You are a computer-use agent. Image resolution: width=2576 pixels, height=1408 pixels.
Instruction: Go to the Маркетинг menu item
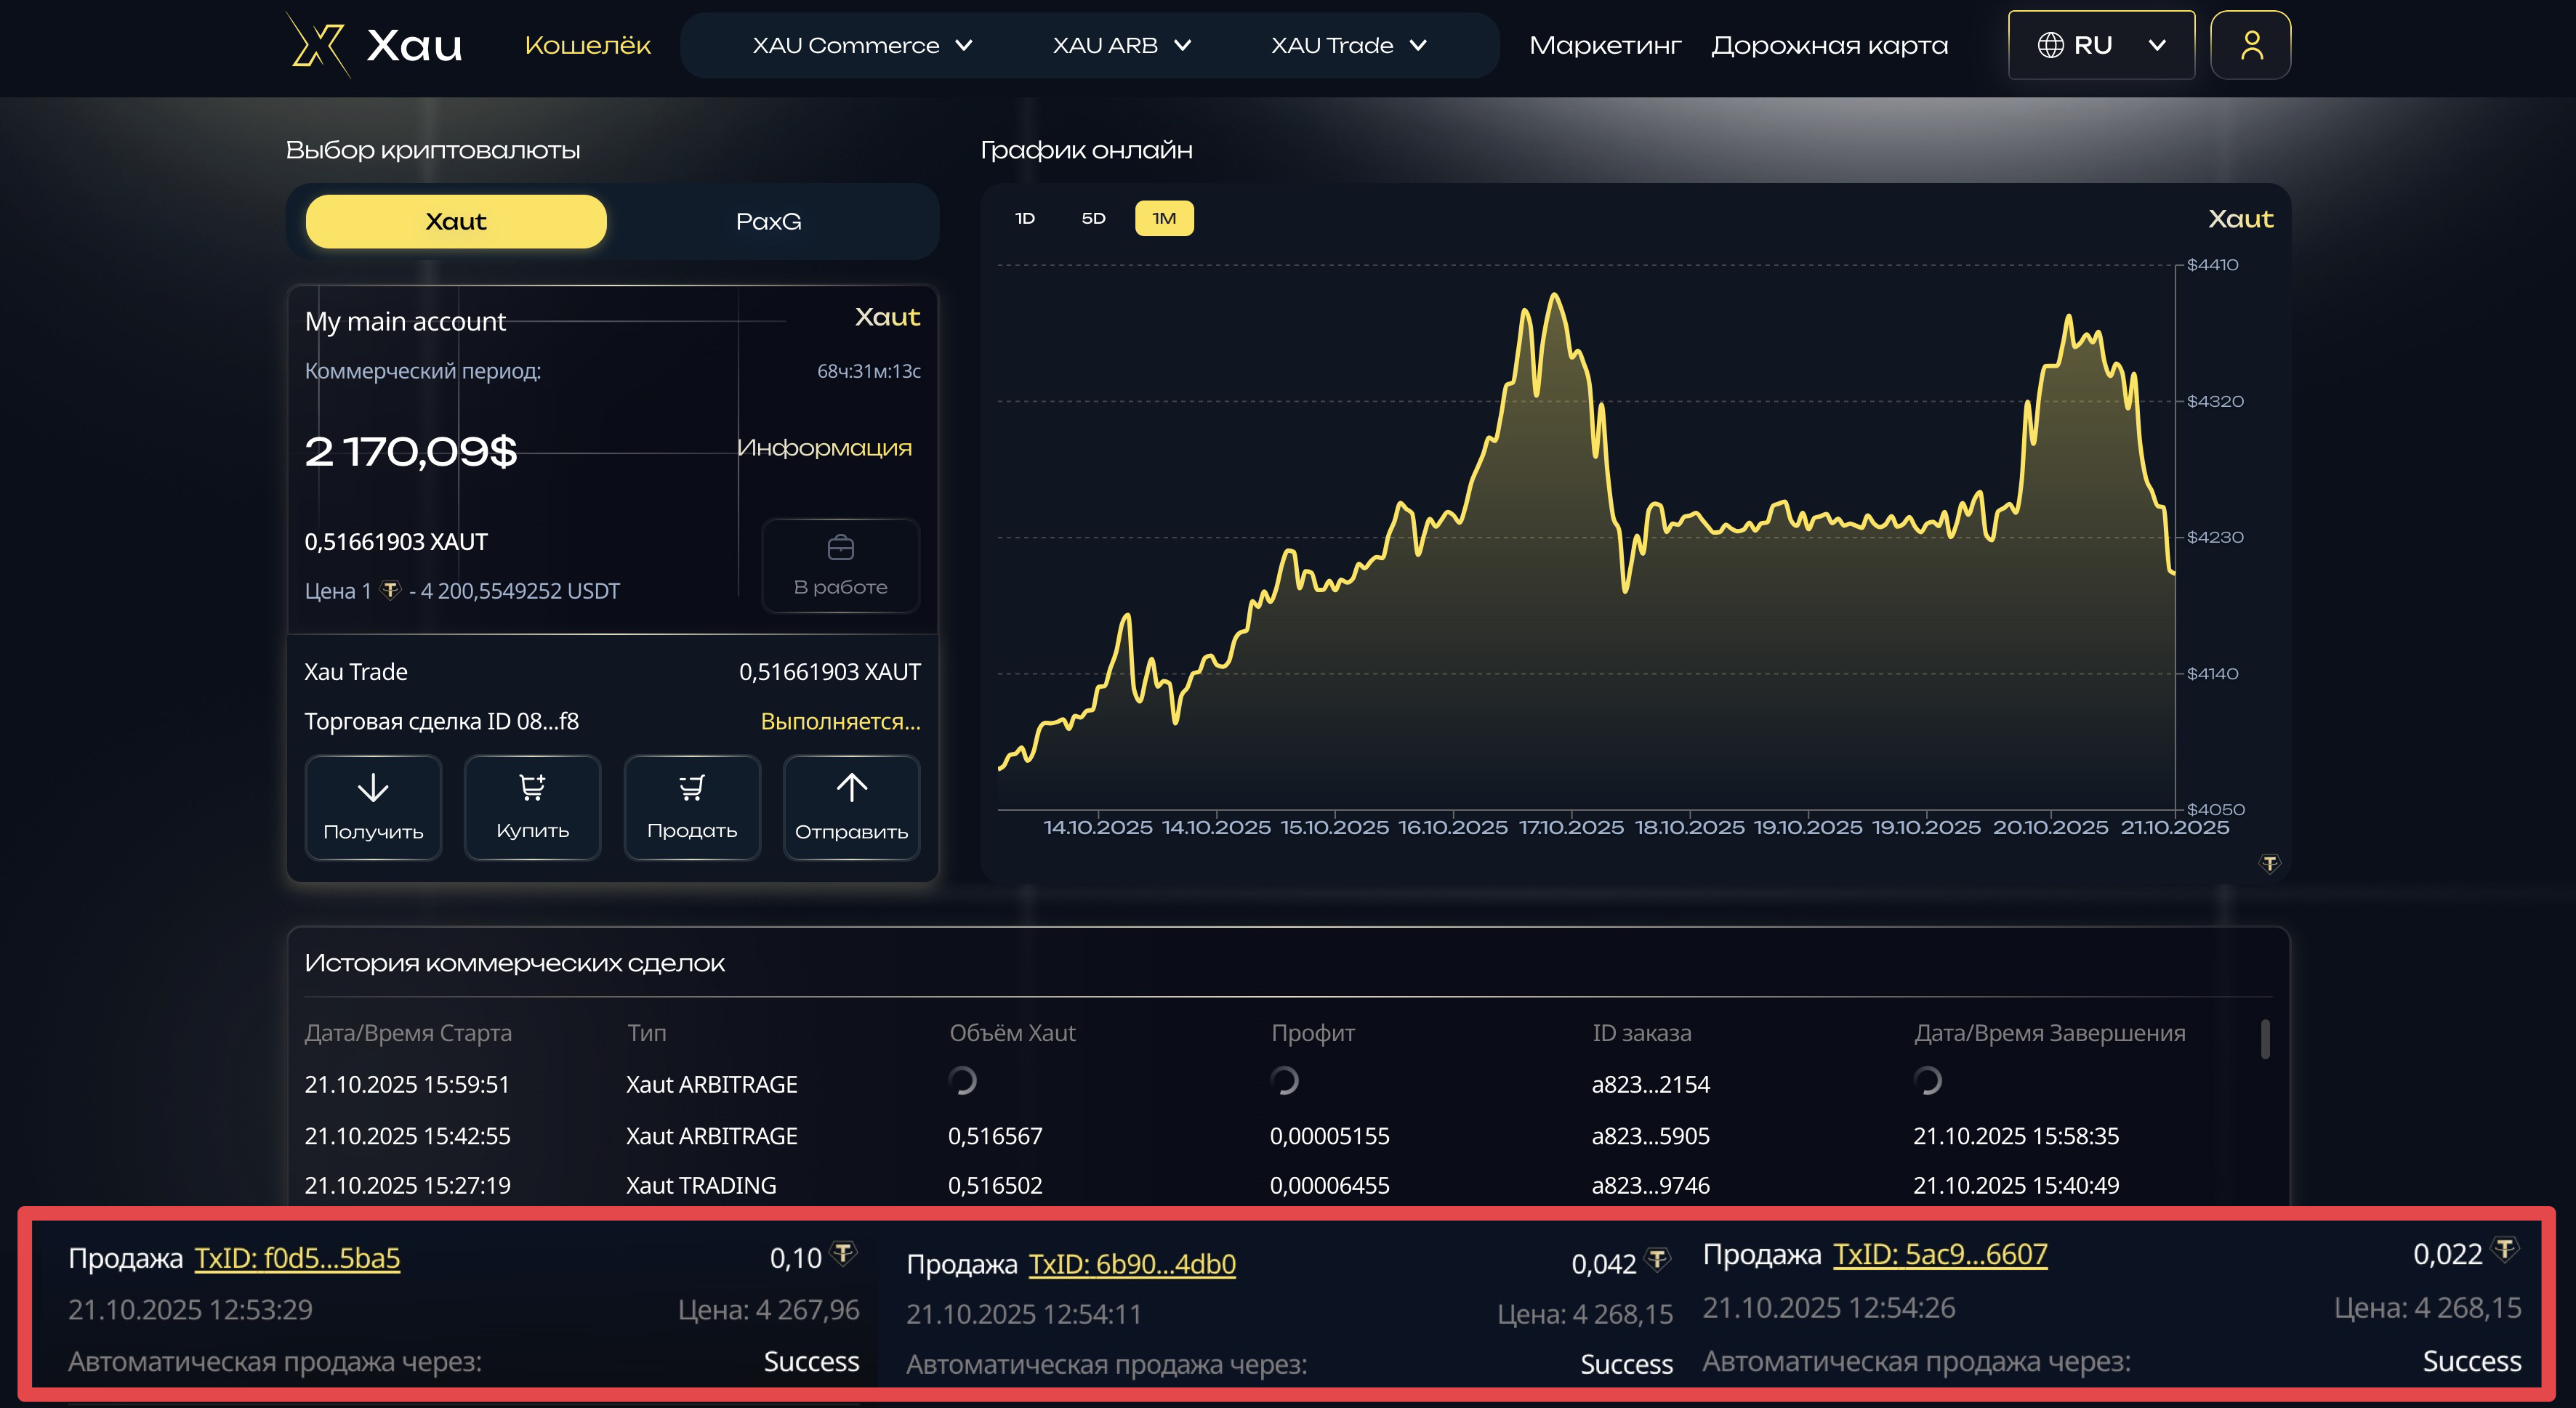click(1604, 46)
